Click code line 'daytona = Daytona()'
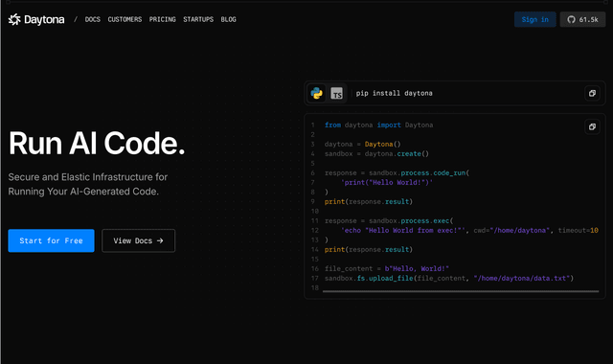This screenshot has width=613, height=364. tap(362, 145)
